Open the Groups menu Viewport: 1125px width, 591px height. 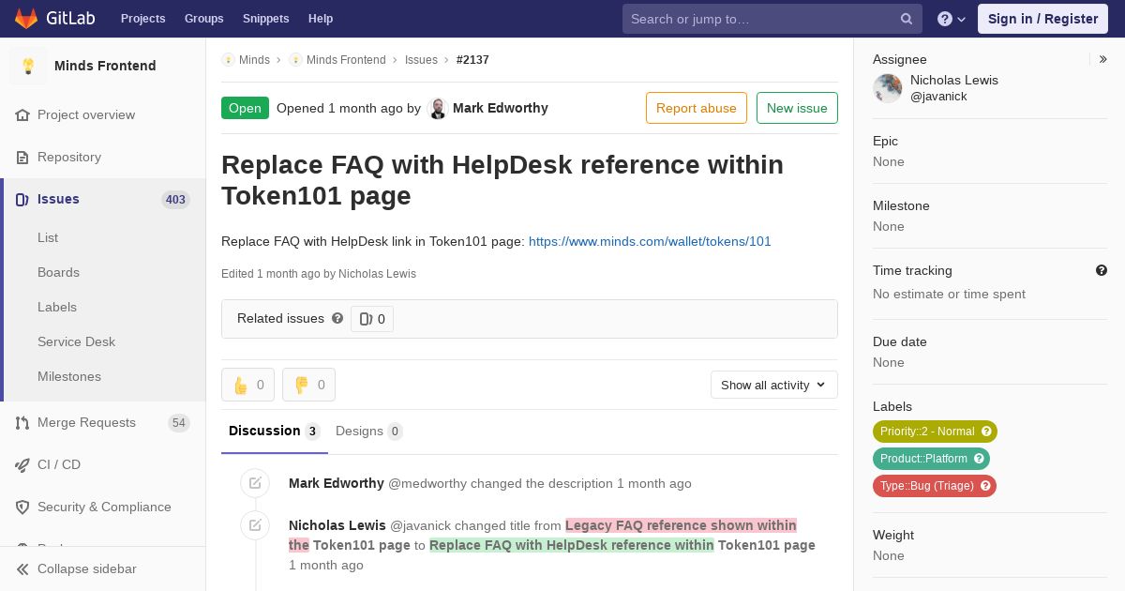click(203, 19)
